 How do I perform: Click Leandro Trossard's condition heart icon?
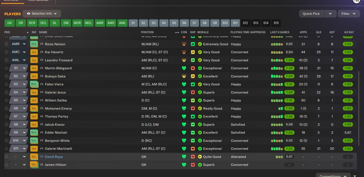pos(184,60)
